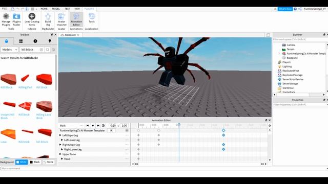This screenshot has width=328, height=184.
Task: Select the Kill Block toolbox model
Action: 8,81
